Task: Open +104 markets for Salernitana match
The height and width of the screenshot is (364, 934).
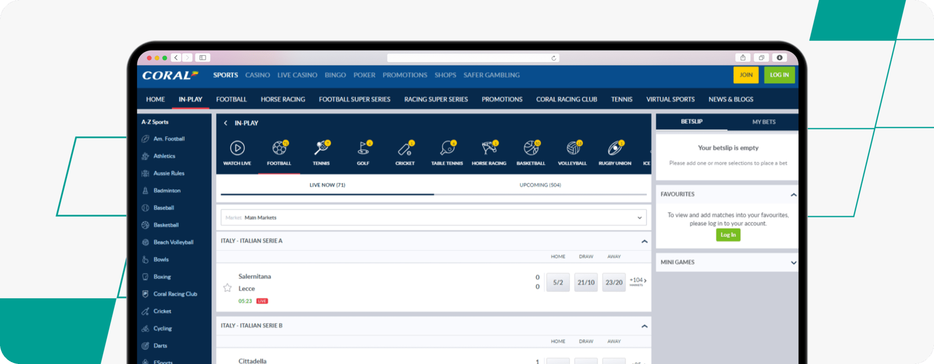Action: pos(638,281)
